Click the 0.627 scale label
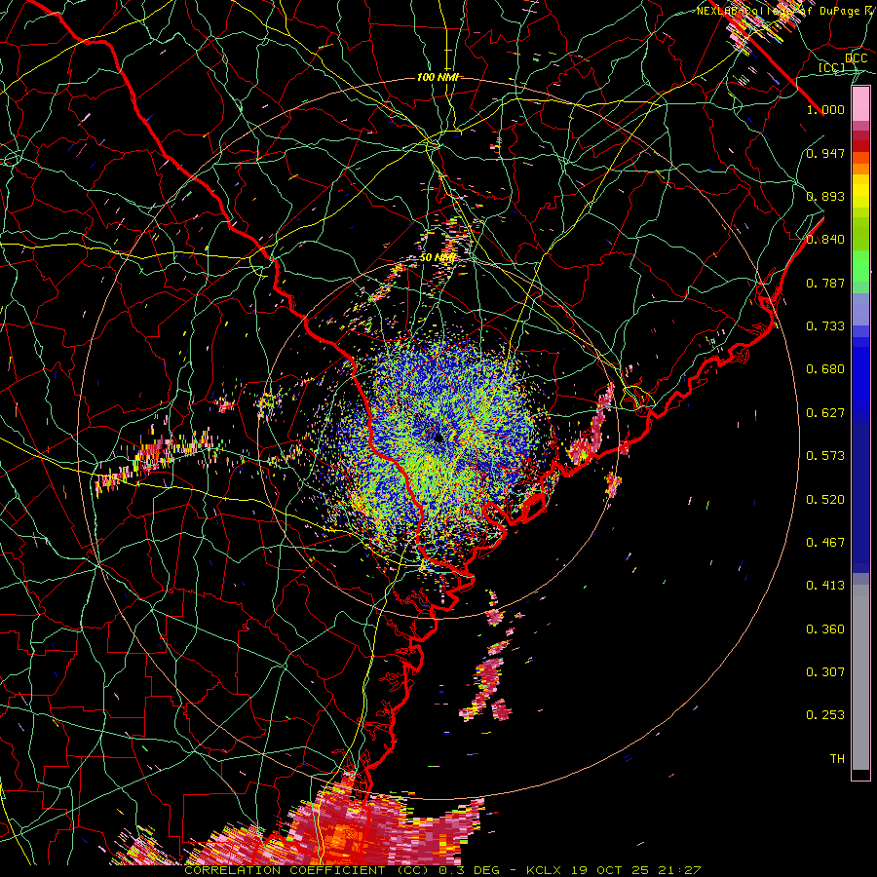877x877 pixels. (x=825, y=413)
